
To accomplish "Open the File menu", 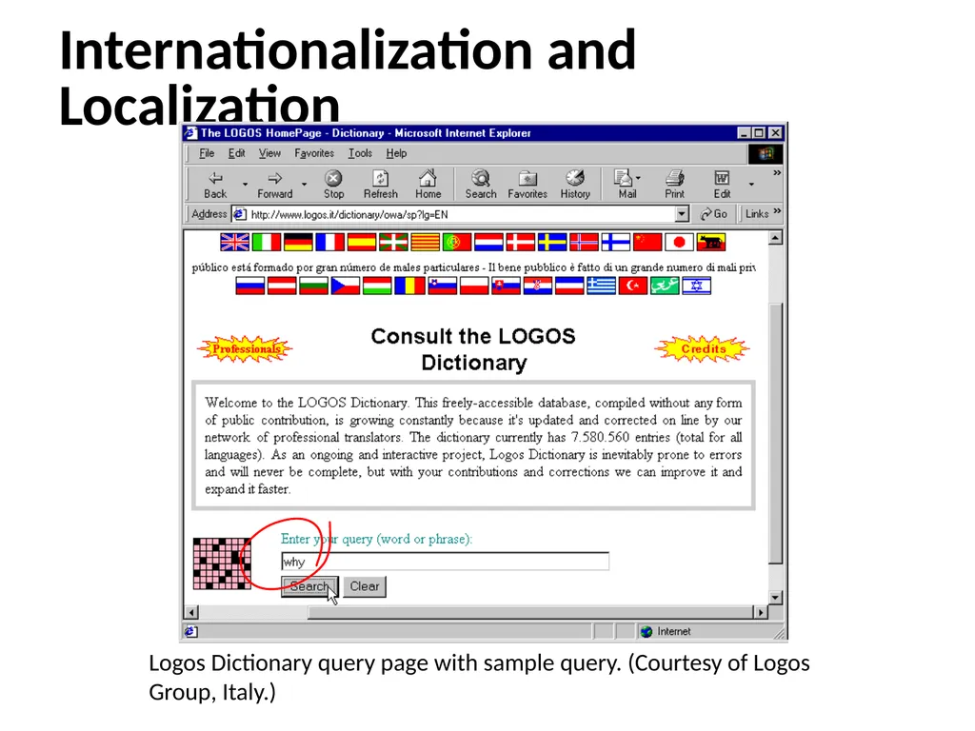I will (x=207, y=153).
